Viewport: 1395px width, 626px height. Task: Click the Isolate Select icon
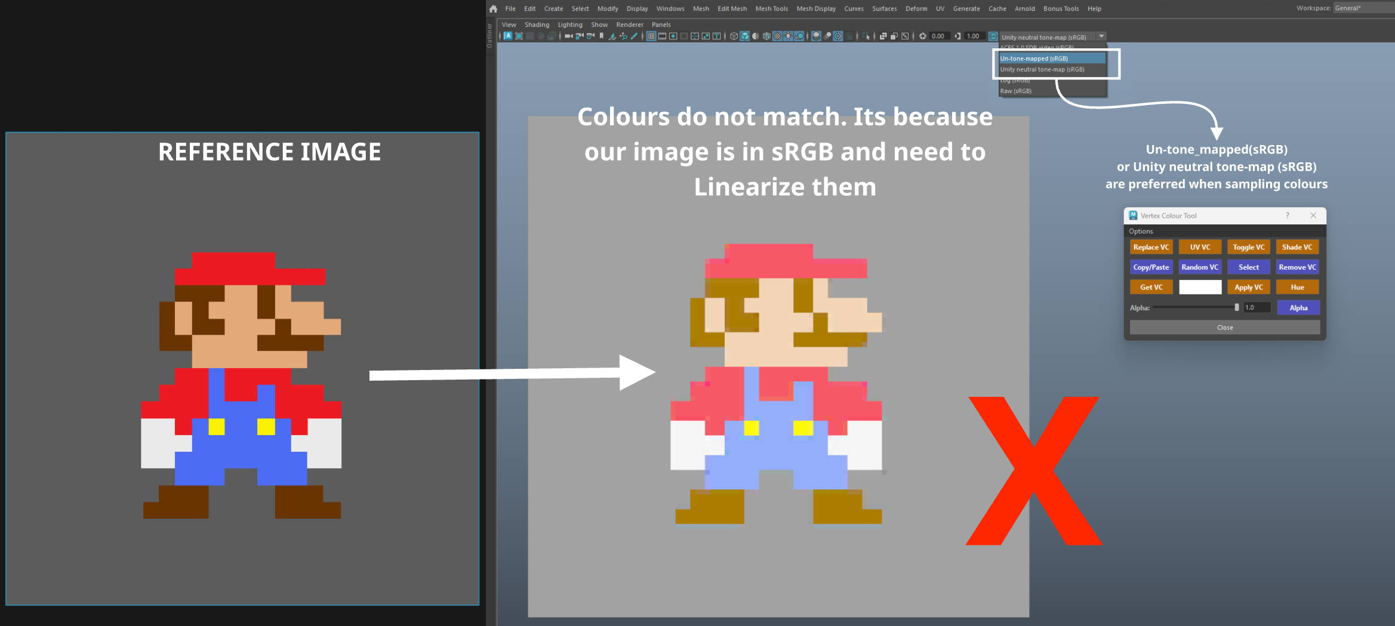coord(866,36)
